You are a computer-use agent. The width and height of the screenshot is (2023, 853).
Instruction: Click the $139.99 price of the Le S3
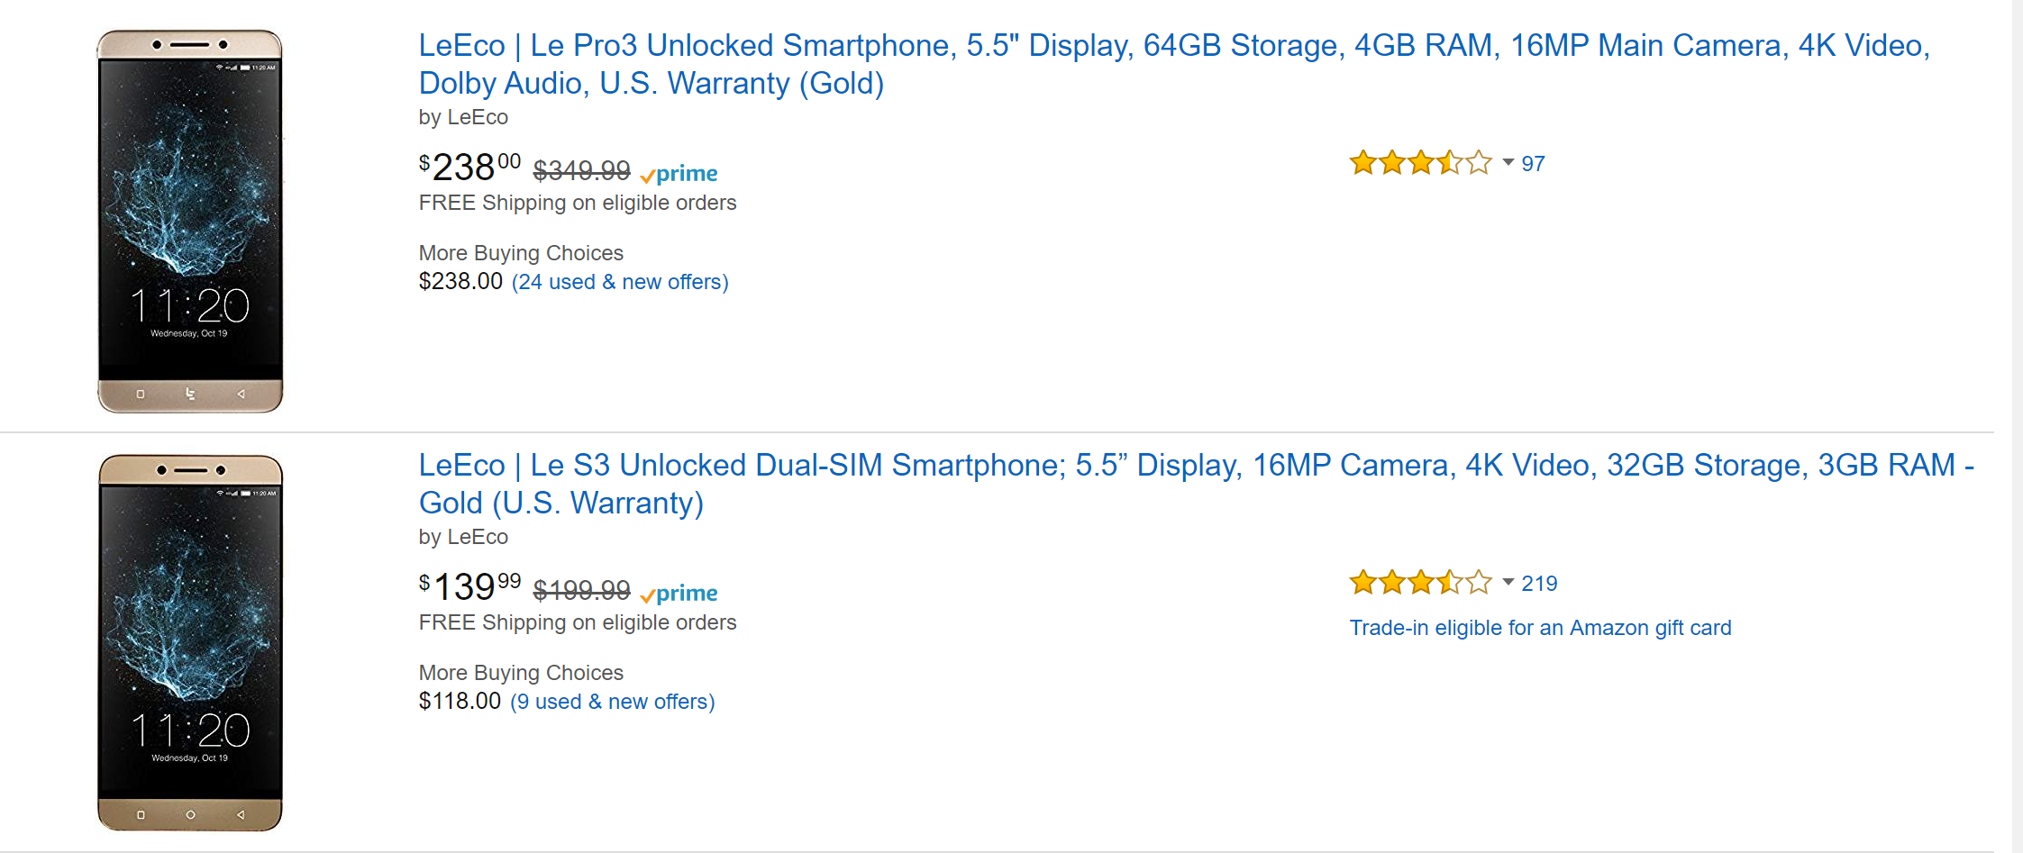469,587
